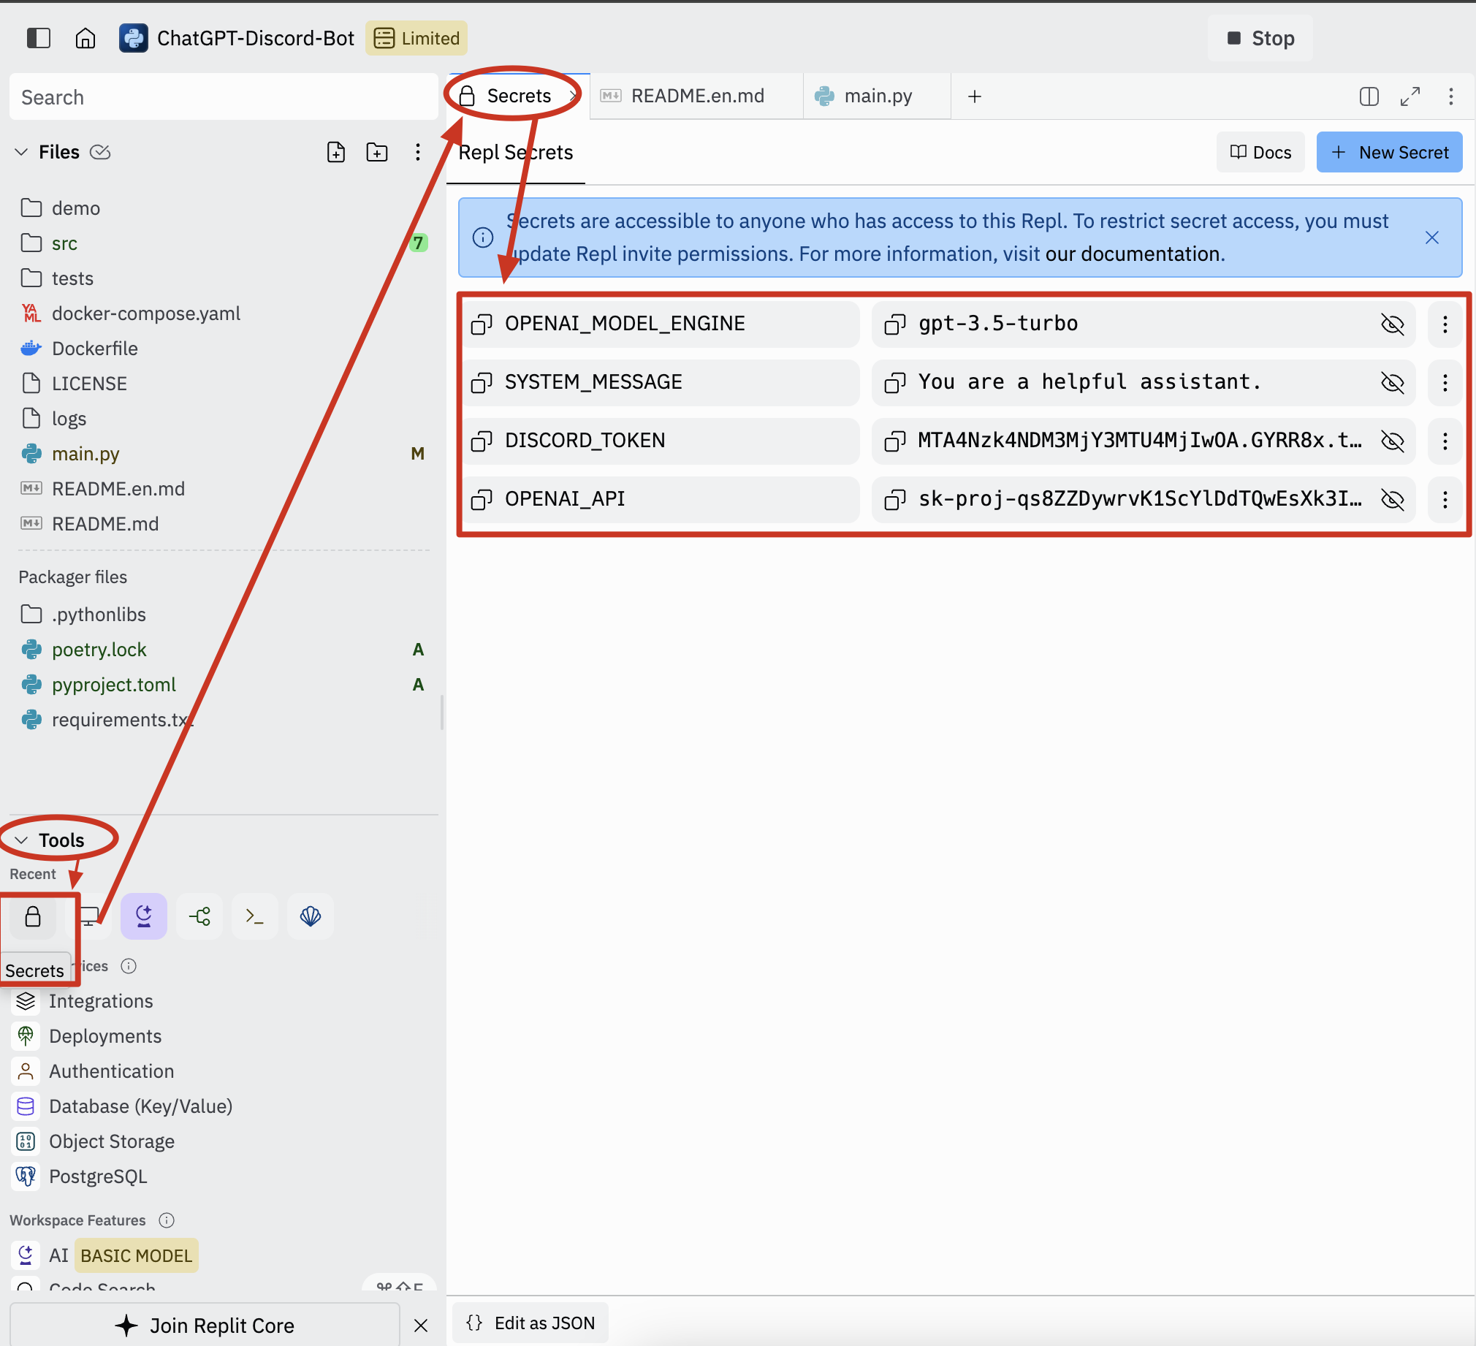Open the Docs button
The image size is (1476, 1346).
point(1260,152)
